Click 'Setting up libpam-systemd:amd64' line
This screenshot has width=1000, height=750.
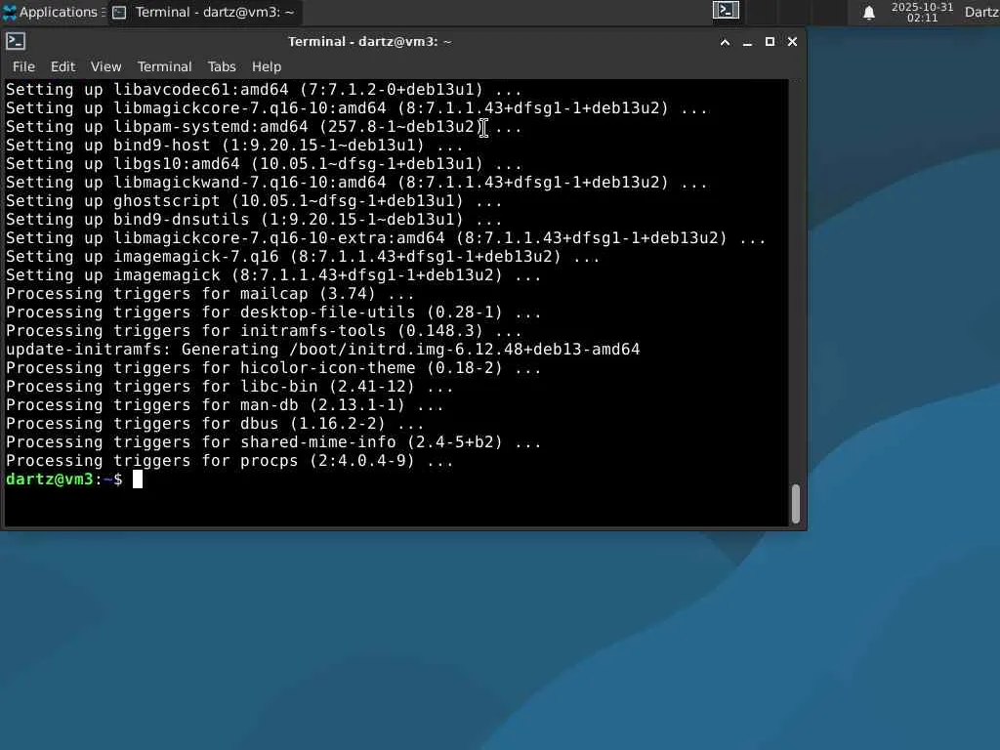264,127
